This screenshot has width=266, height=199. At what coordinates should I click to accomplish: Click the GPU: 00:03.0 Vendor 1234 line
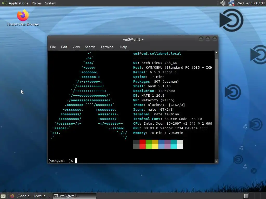pyautogui.click(x=171, y=128)
